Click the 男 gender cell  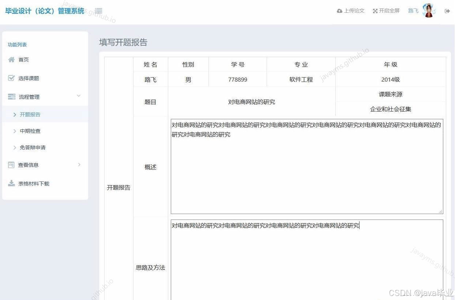(x=188, y=79)
